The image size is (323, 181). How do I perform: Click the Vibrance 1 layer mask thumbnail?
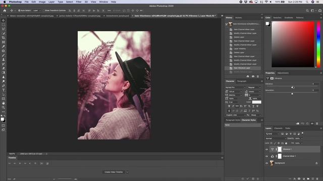pyautogui.click(x=280, y=149)
